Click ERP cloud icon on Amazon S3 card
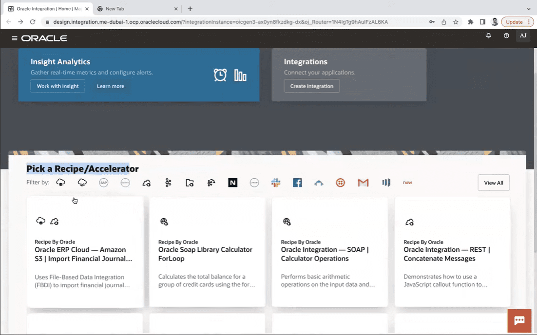This screenshot has width=537, height=335. (x=41, y=221)
